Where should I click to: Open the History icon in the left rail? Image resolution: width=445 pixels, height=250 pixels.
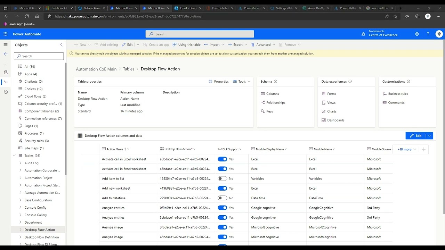pyautogui.click(x=6, y=92)
